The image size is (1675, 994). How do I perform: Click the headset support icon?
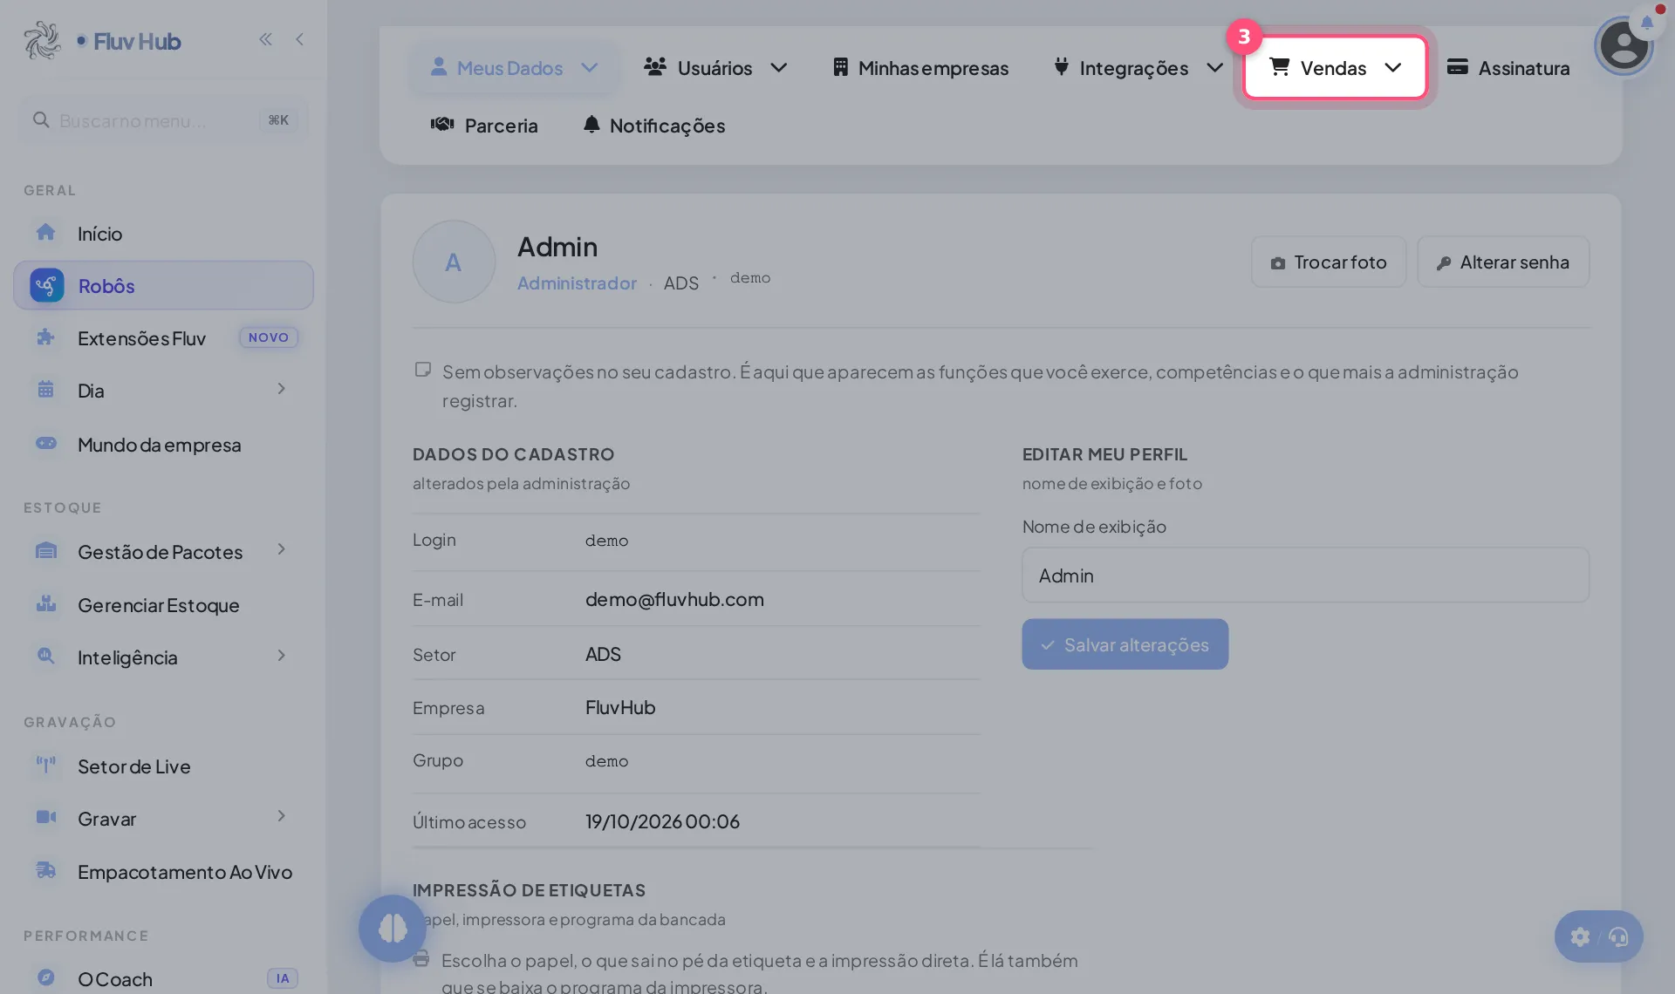[x=1619, y=936]
